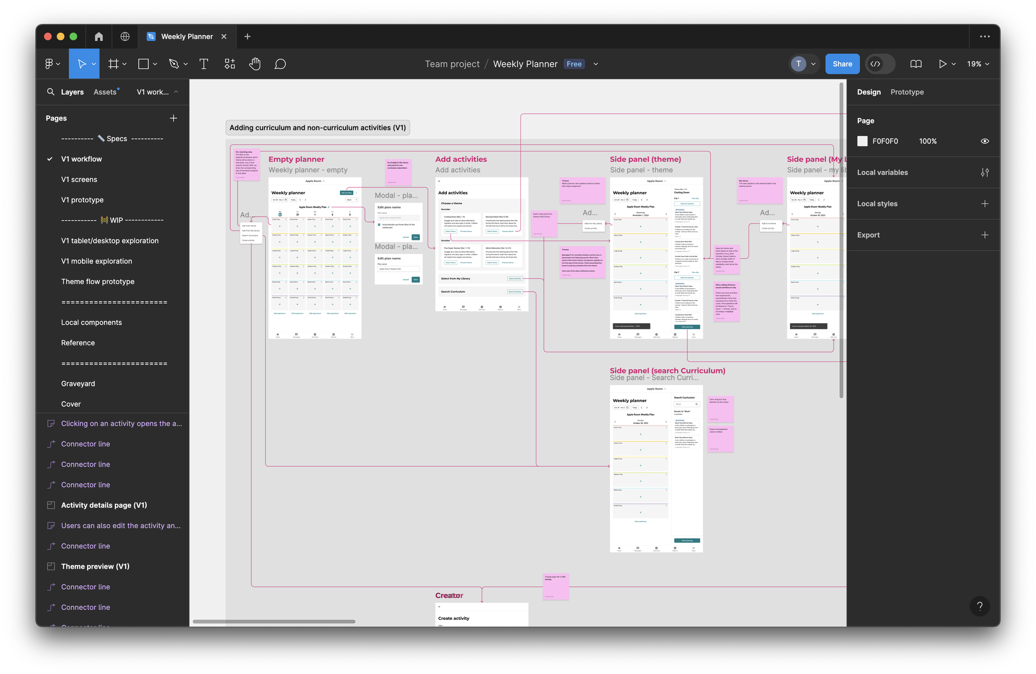Image resolution: width=1036 pixels, height=674 pixels.
Task: Go to the Home tab icon
Action: pyautogui.click(x=99, y=36)
